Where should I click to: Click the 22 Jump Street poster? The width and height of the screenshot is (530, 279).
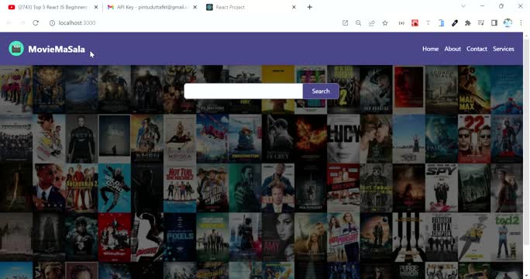(x=474, y=139)
